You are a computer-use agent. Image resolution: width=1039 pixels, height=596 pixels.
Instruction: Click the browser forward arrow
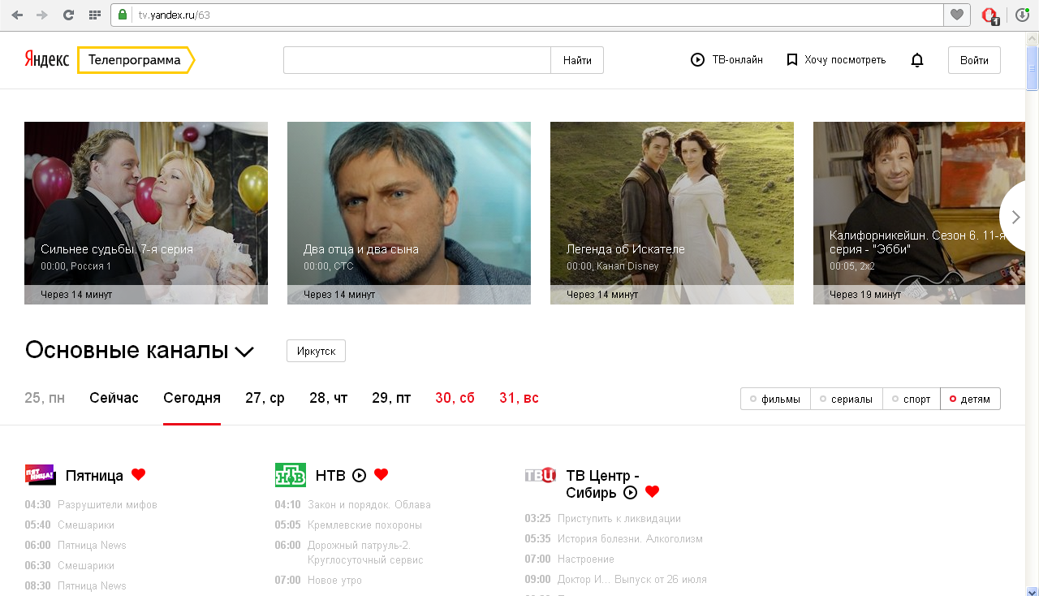pos(42,15)
